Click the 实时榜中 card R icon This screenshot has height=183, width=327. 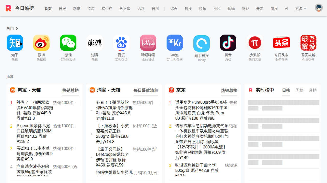click(251, 90)
